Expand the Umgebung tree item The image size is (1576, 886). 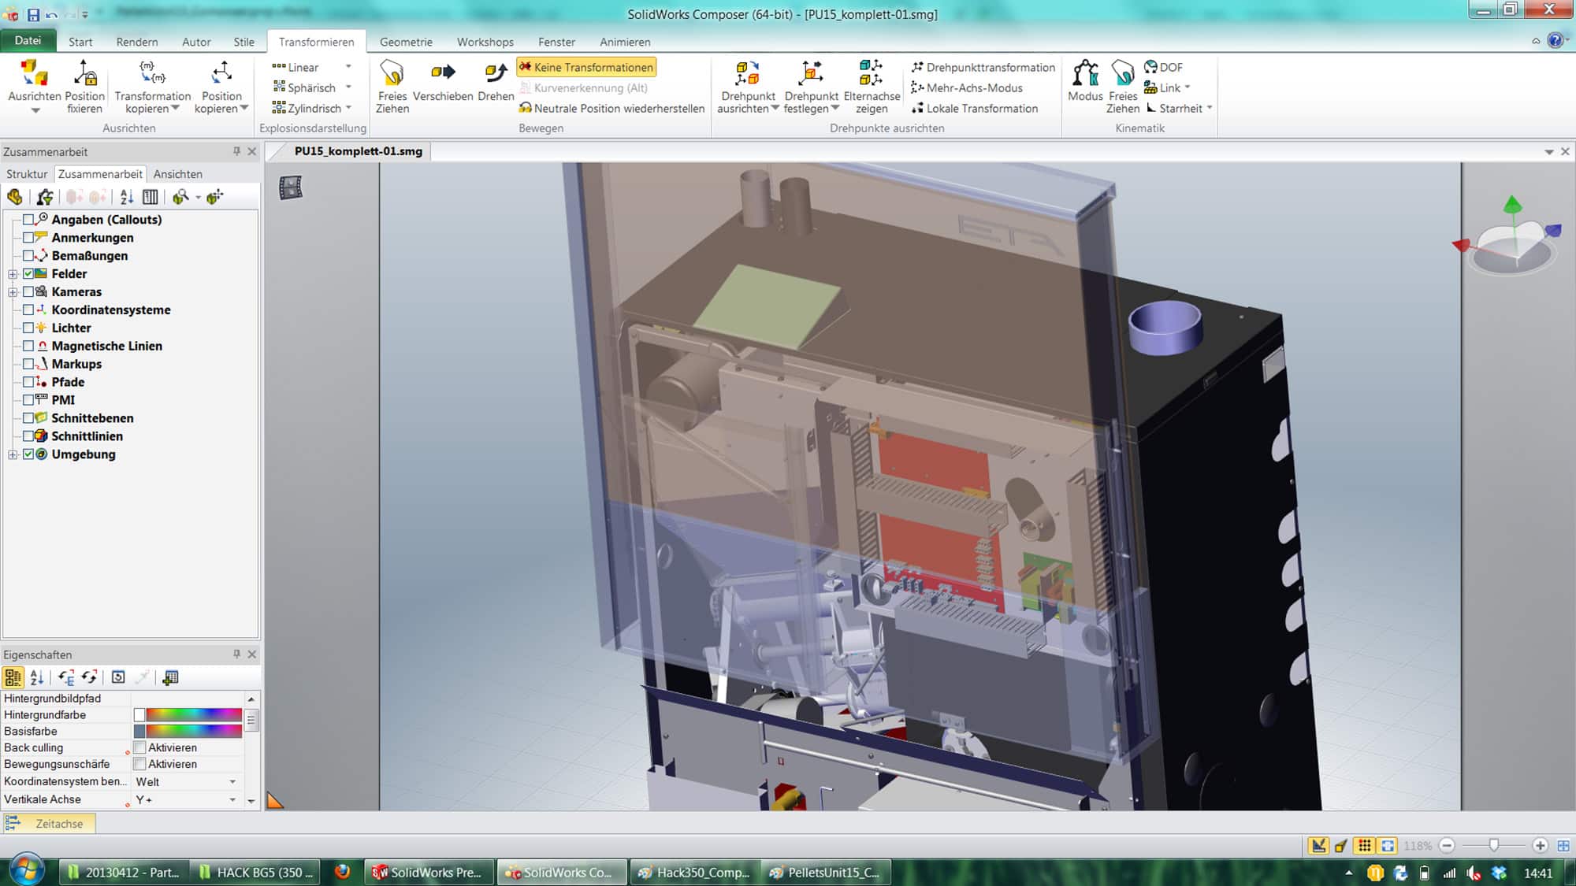(x=12, y=454)
